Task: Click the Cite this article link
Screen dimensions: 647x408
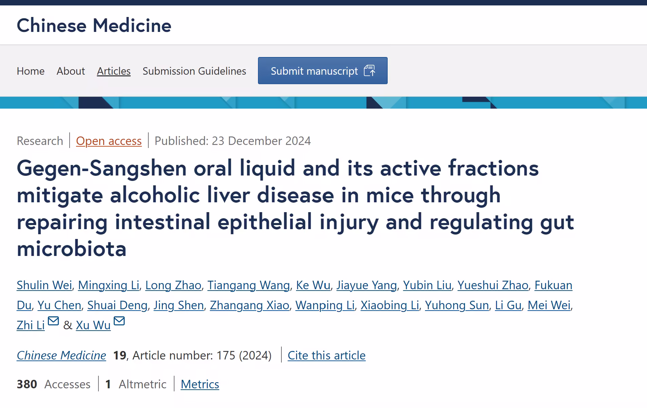Action: point(327,355)
